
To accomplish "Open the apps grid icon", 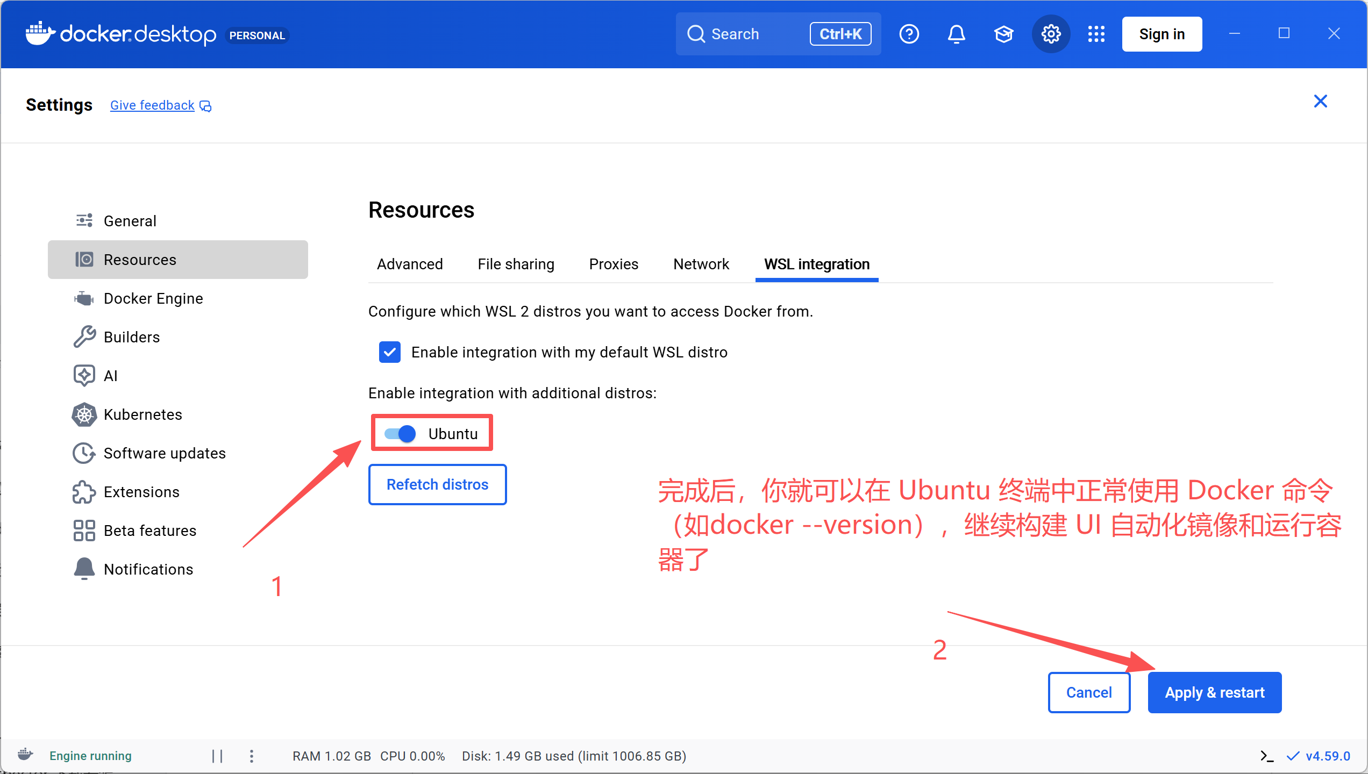I will (x=1096, y=34).
